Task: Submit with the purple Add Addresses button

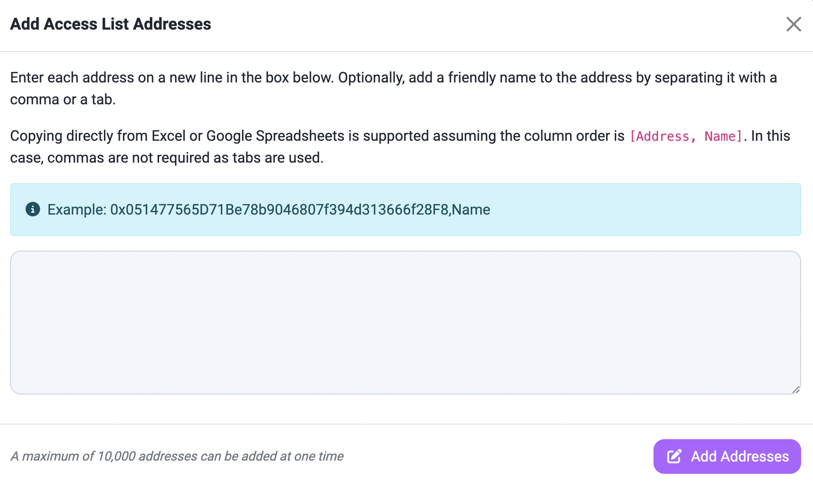Action: tap(727, 456)
